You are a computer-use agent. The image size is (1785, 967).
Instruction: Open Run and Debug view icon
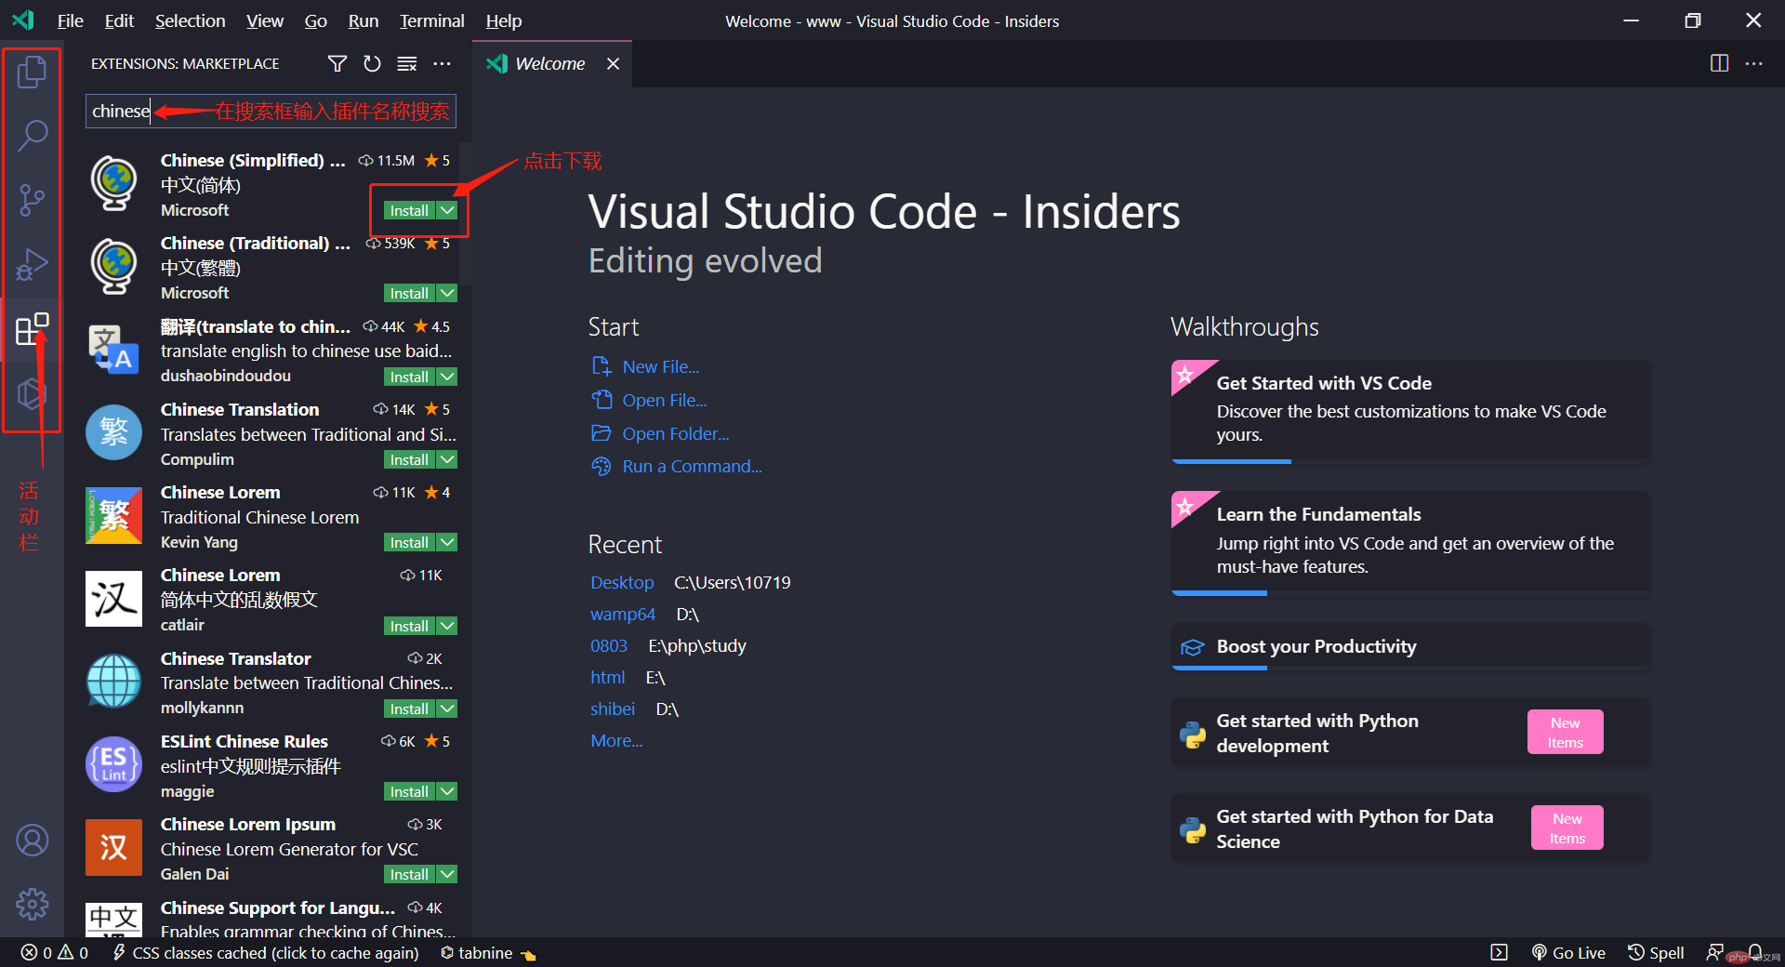pos(32,265)
